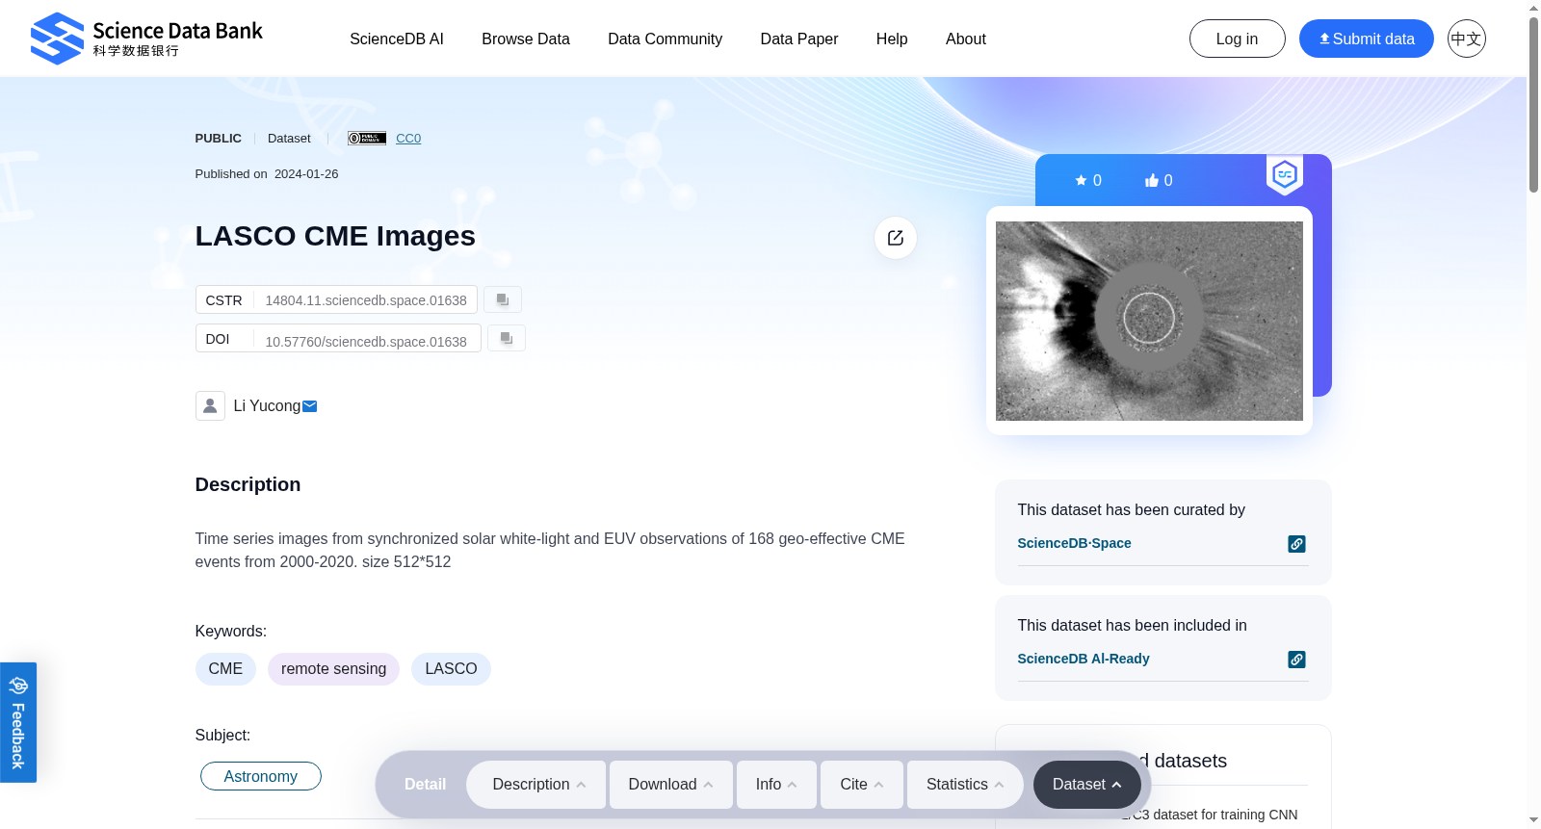Click the published date 2024-01-26
This screenshot has width=1541, height=829.
click(x=306, y=174)
